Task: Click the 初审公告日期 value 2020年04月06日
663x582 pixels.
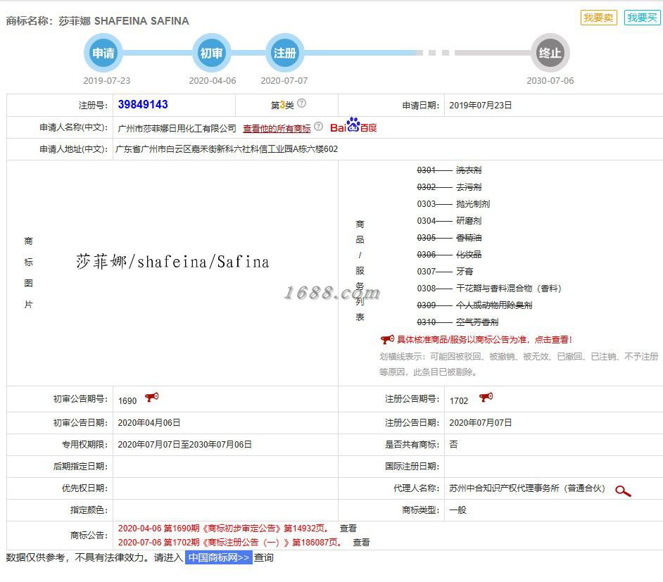Action: [x=149, y=423]
